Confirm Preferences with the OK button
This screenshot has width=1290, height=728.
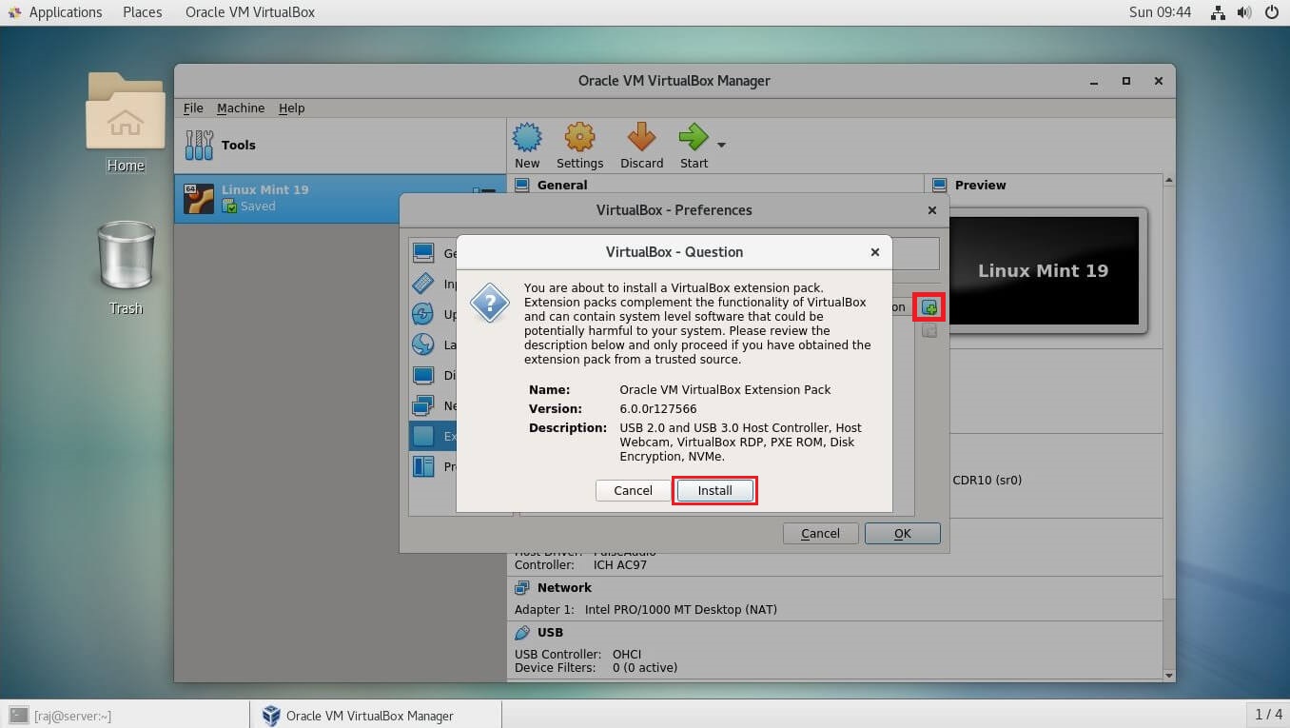pos(901,533)
